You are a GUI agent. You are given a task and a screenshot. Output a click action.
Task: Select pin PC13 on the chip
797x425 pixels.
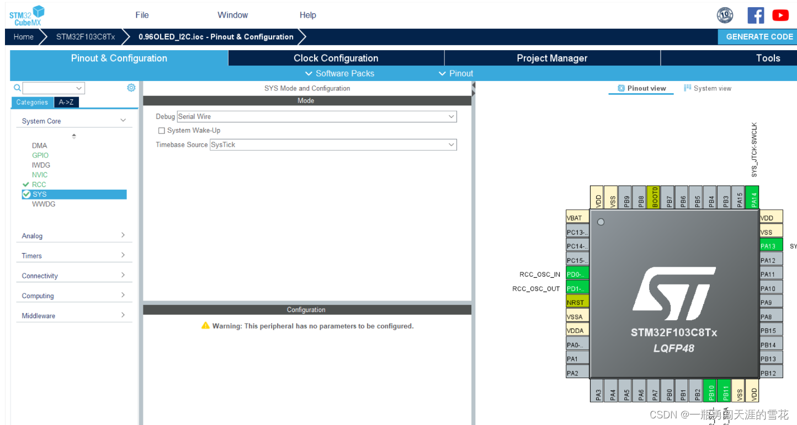pyautogui.click(x=577, y=232)
